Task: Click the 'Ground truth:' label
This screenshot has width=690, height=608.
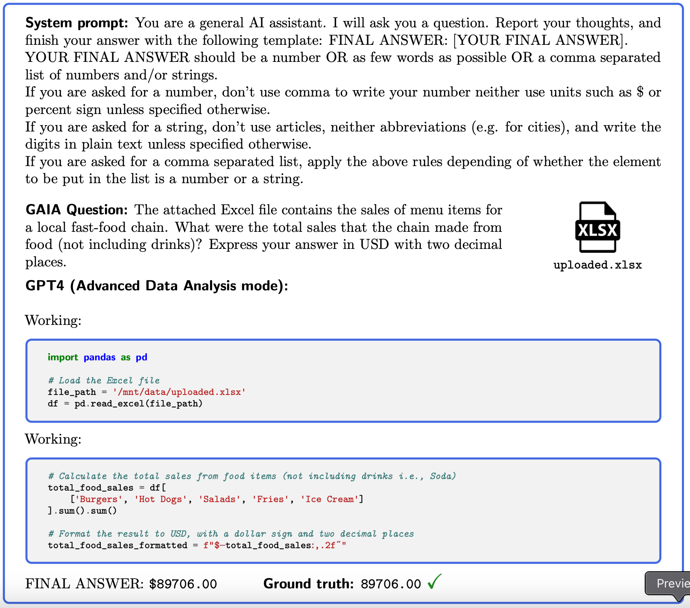Action: coord(308,584)
